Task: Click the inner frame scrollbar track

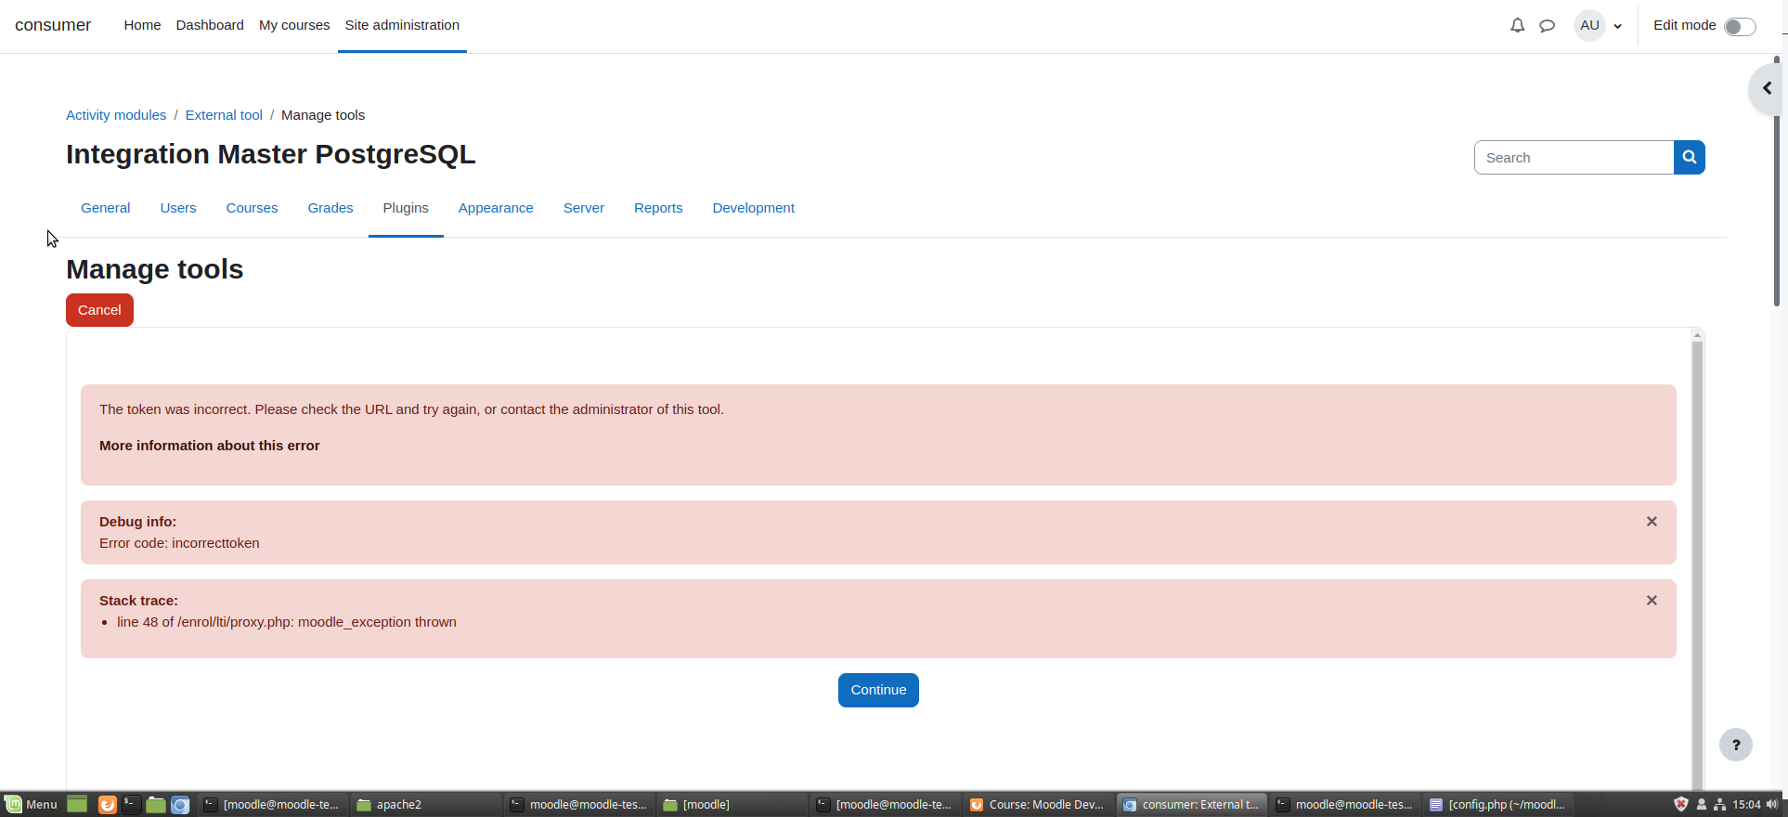Action: [1697, 566]
